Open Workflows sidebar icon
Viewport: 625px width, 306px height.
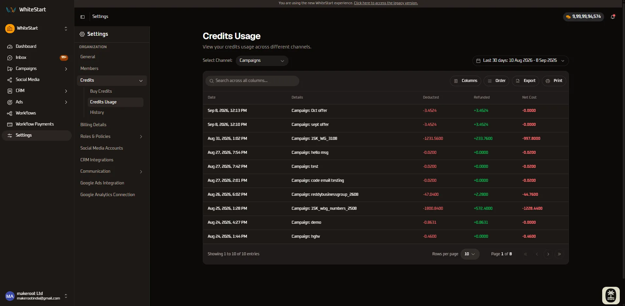(10, 113)
